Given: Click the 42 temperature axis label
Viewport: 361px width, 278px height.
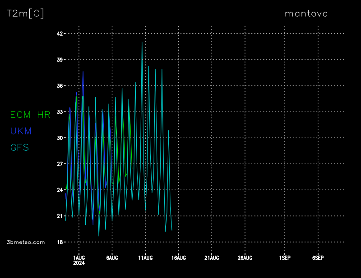Looking at the screenshot, I should (x=60, y=34).
